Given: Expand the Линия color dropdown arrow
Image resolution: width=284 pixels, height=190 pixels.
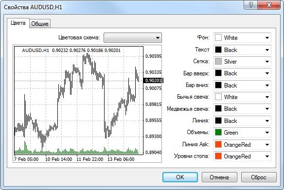Looking at the screenshot, I should tap(267, 121).
